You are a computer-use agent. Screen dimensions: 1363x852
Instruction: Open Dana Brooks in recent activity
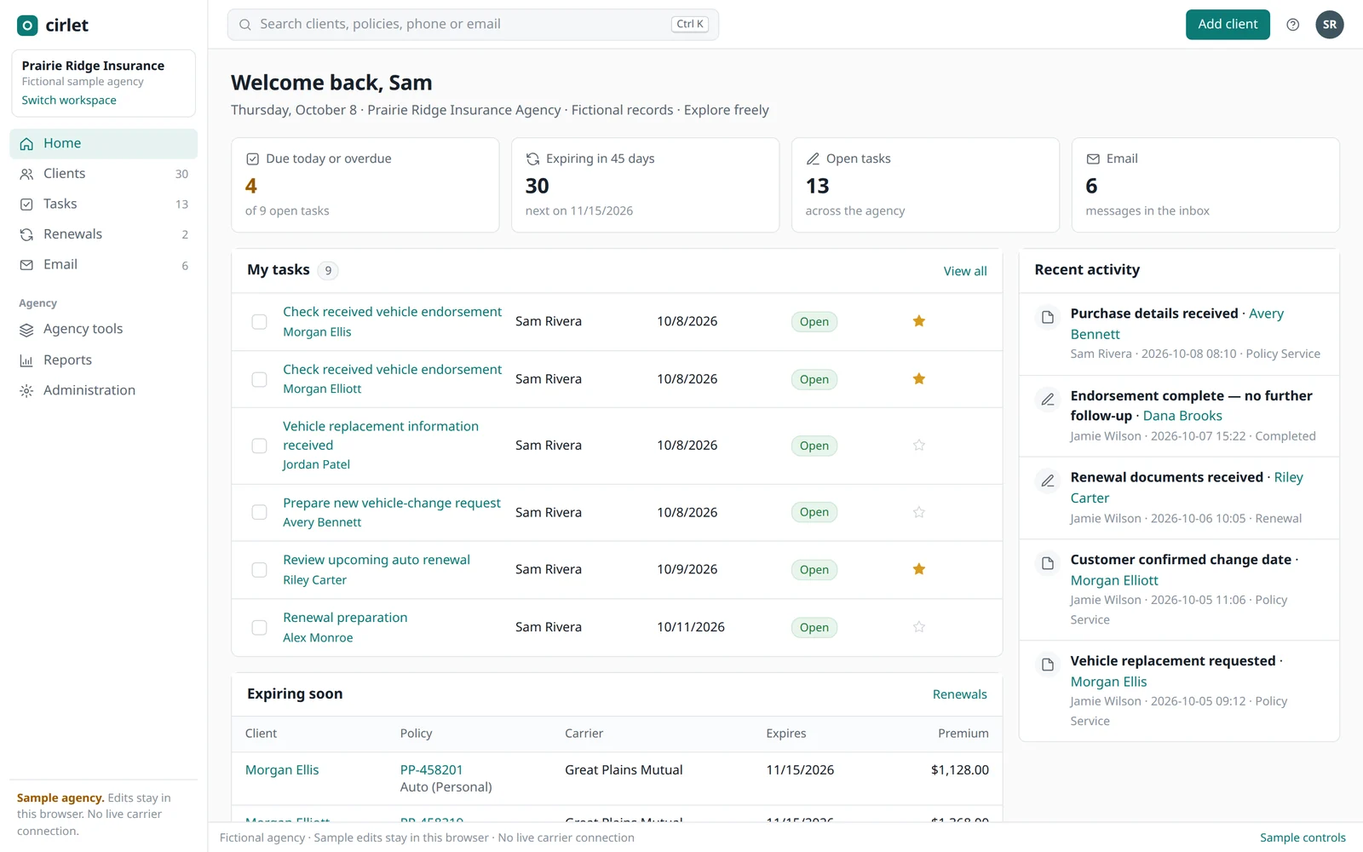point(1182,416)
